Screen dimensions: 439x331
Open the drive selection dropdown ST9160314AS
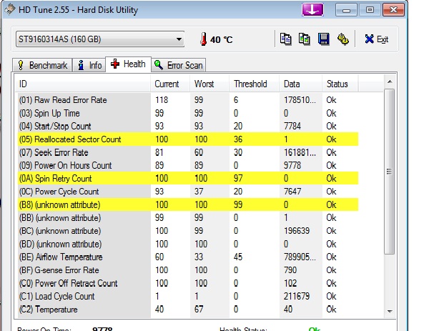click(99, 39)
